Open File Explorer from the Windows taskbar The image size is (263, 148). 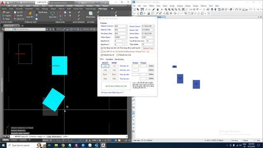56,145
